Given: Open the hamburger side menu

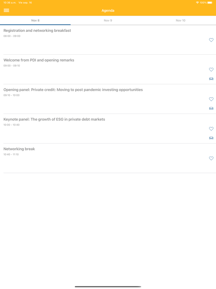Looking at the screenshot, I should 6,11.
